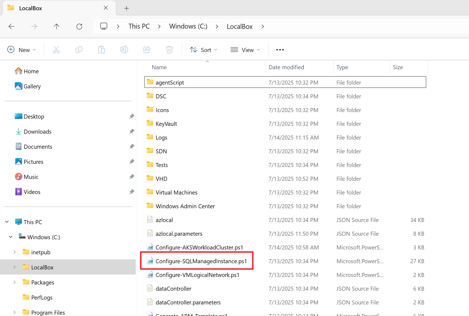Refresh the current folder view
469x316 pixels.
[79, 26]
